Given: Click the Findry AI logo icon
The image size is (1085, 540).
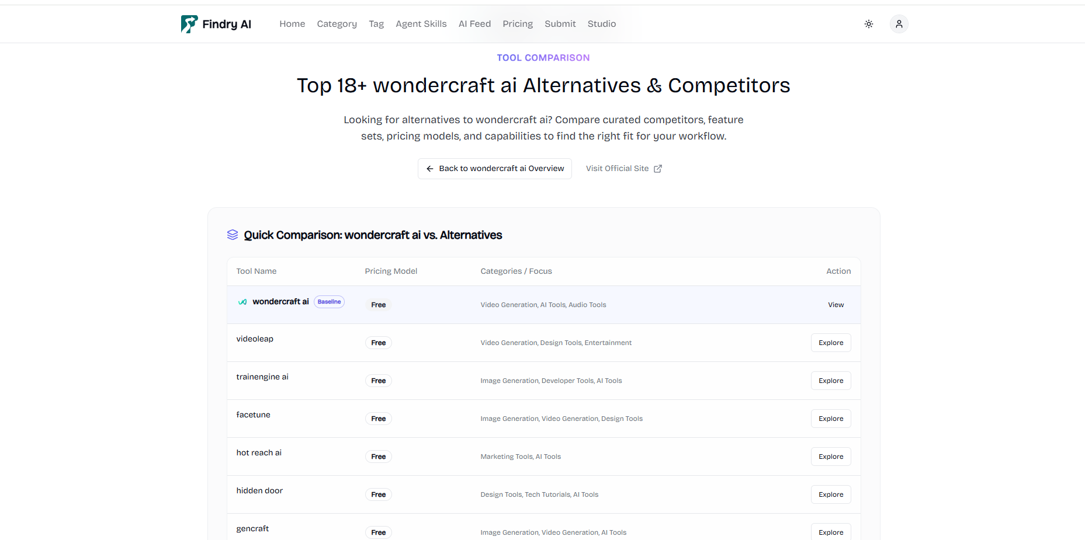Looking at the screenshot, I should (x=189, y=24).
